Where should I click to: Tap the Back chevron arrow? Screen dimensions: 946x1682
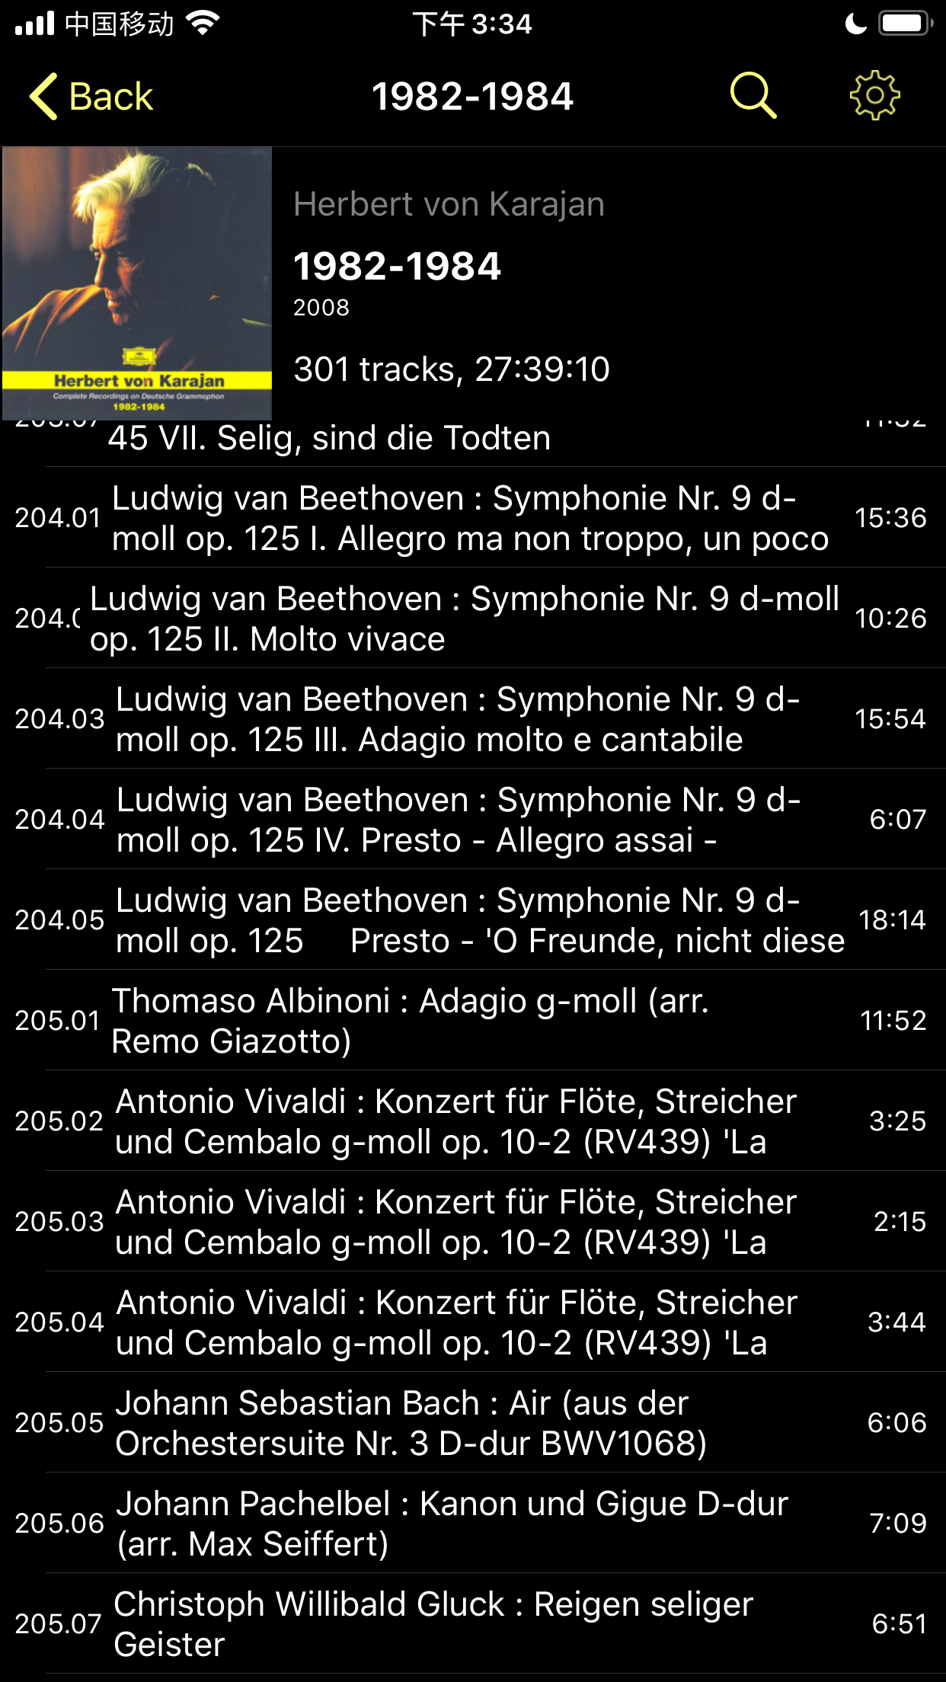click(43, 97)
